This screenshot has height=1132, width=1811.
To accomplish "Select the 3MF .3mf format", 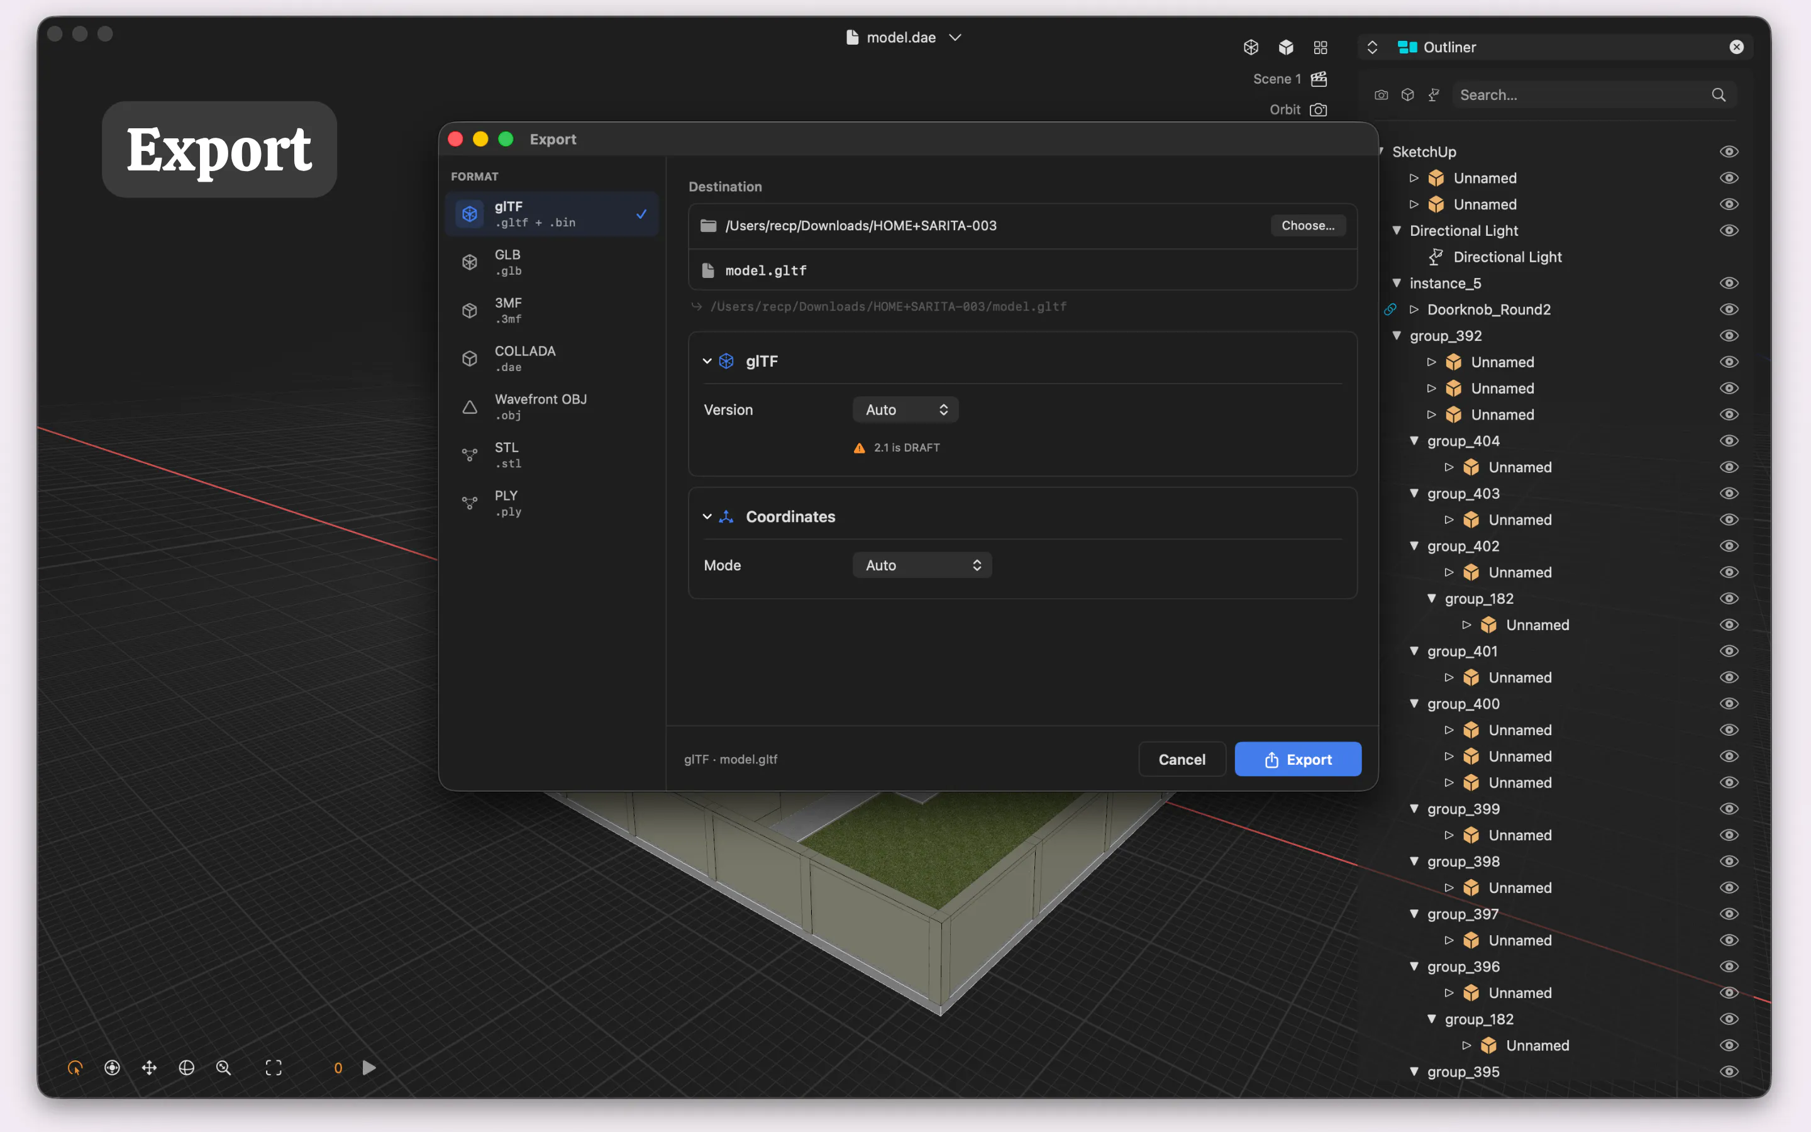I will click(551, 310).
